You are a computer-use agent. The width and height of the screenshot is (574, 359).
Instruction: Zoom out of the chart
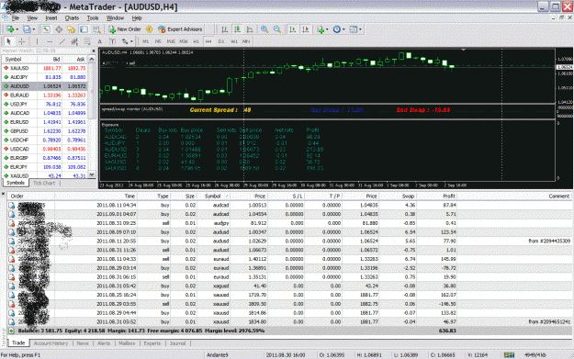277,29
